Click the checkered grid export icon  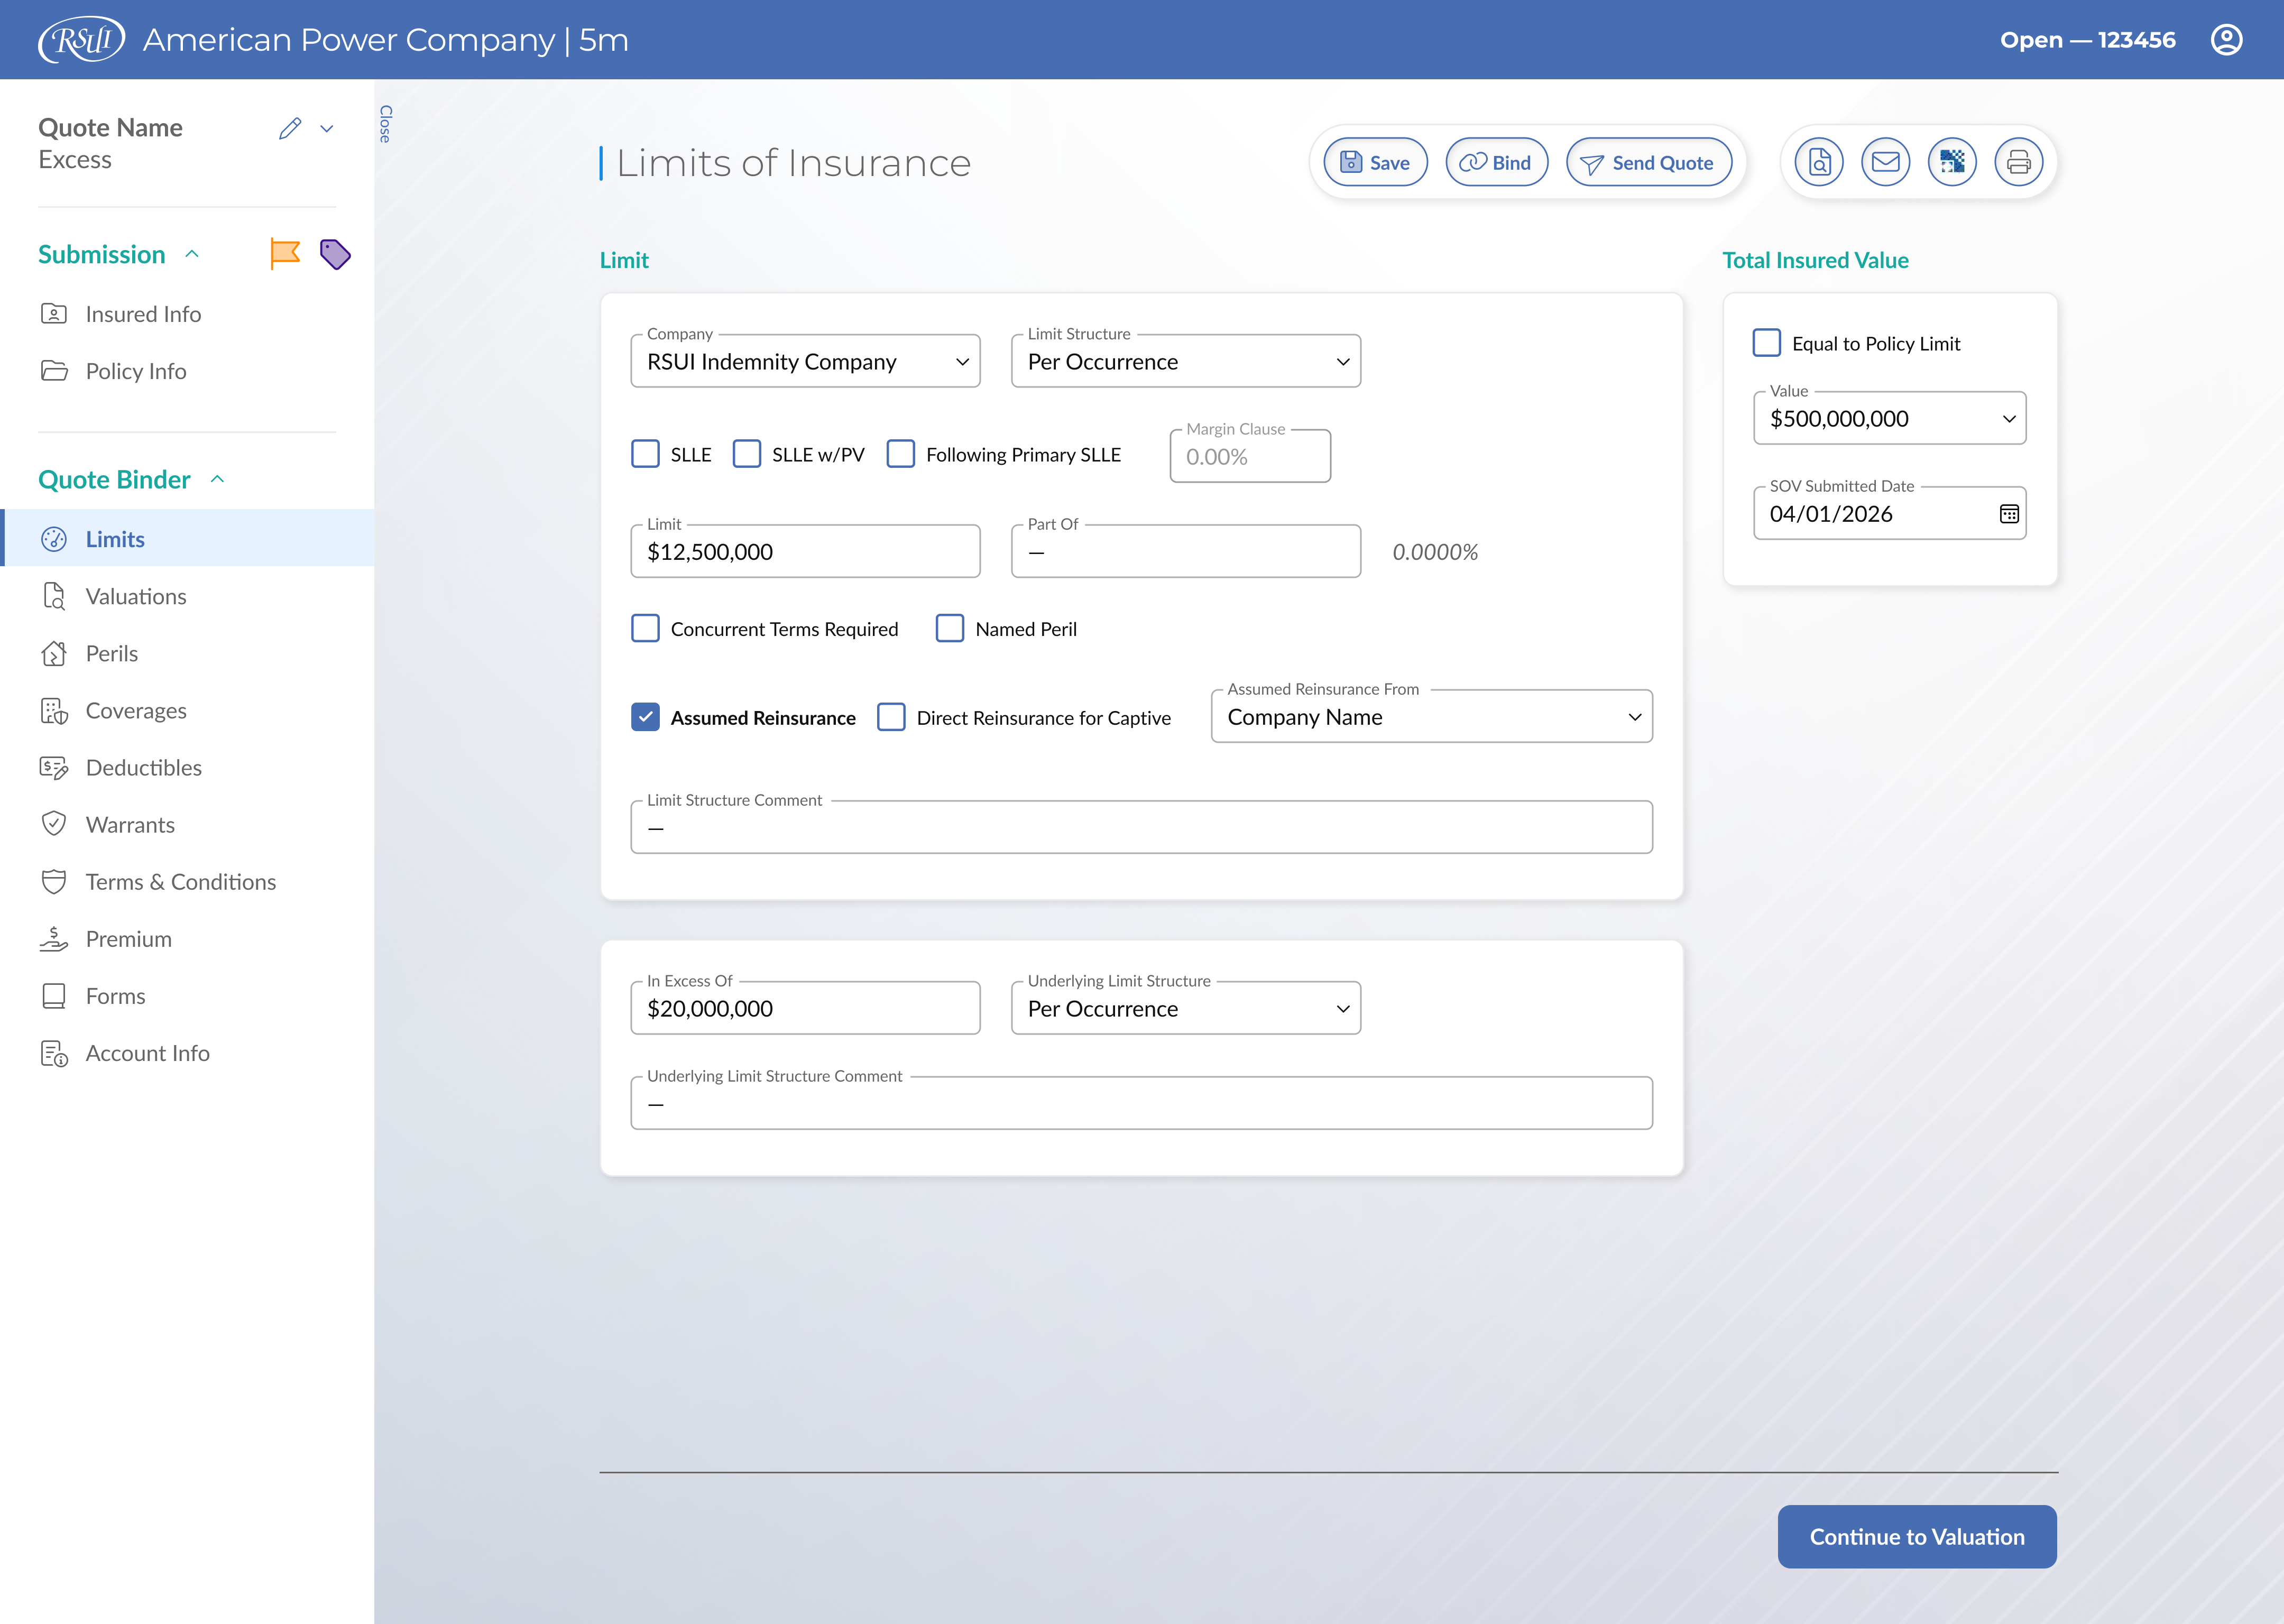tap(1952, 162)
